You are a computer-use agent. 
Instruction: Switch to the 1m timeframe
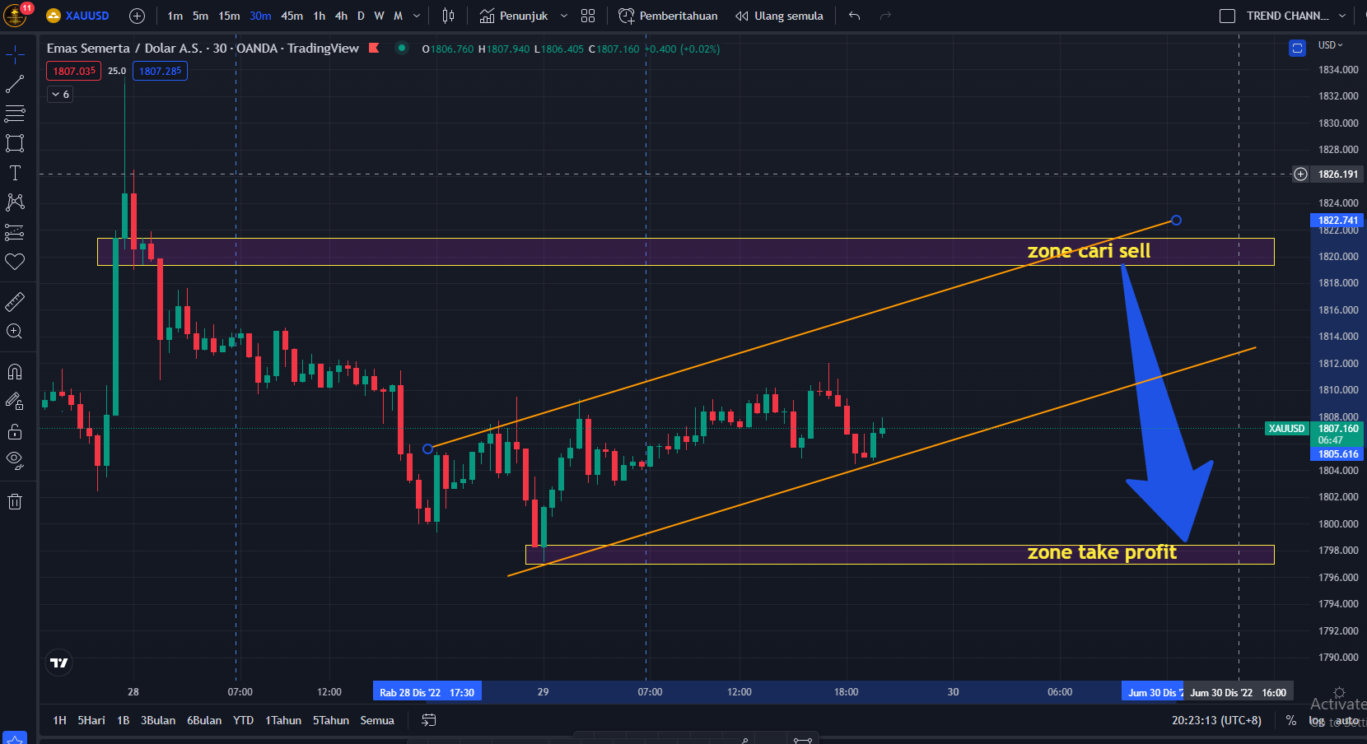pos(175,16)
